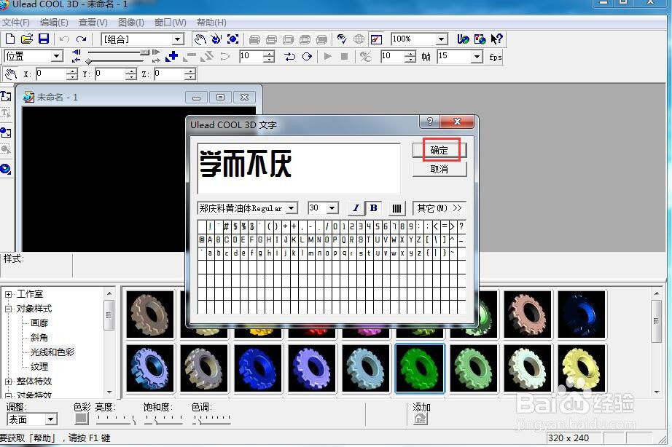Click the edit graphic tool icon
The width and height of the screenshot is (672, 447).
click(x=6, y=149)
